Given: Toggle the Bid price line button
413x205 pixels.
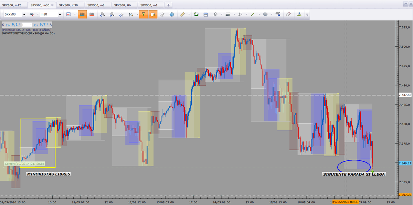Looking at the screenshot, I should (82, 14).
